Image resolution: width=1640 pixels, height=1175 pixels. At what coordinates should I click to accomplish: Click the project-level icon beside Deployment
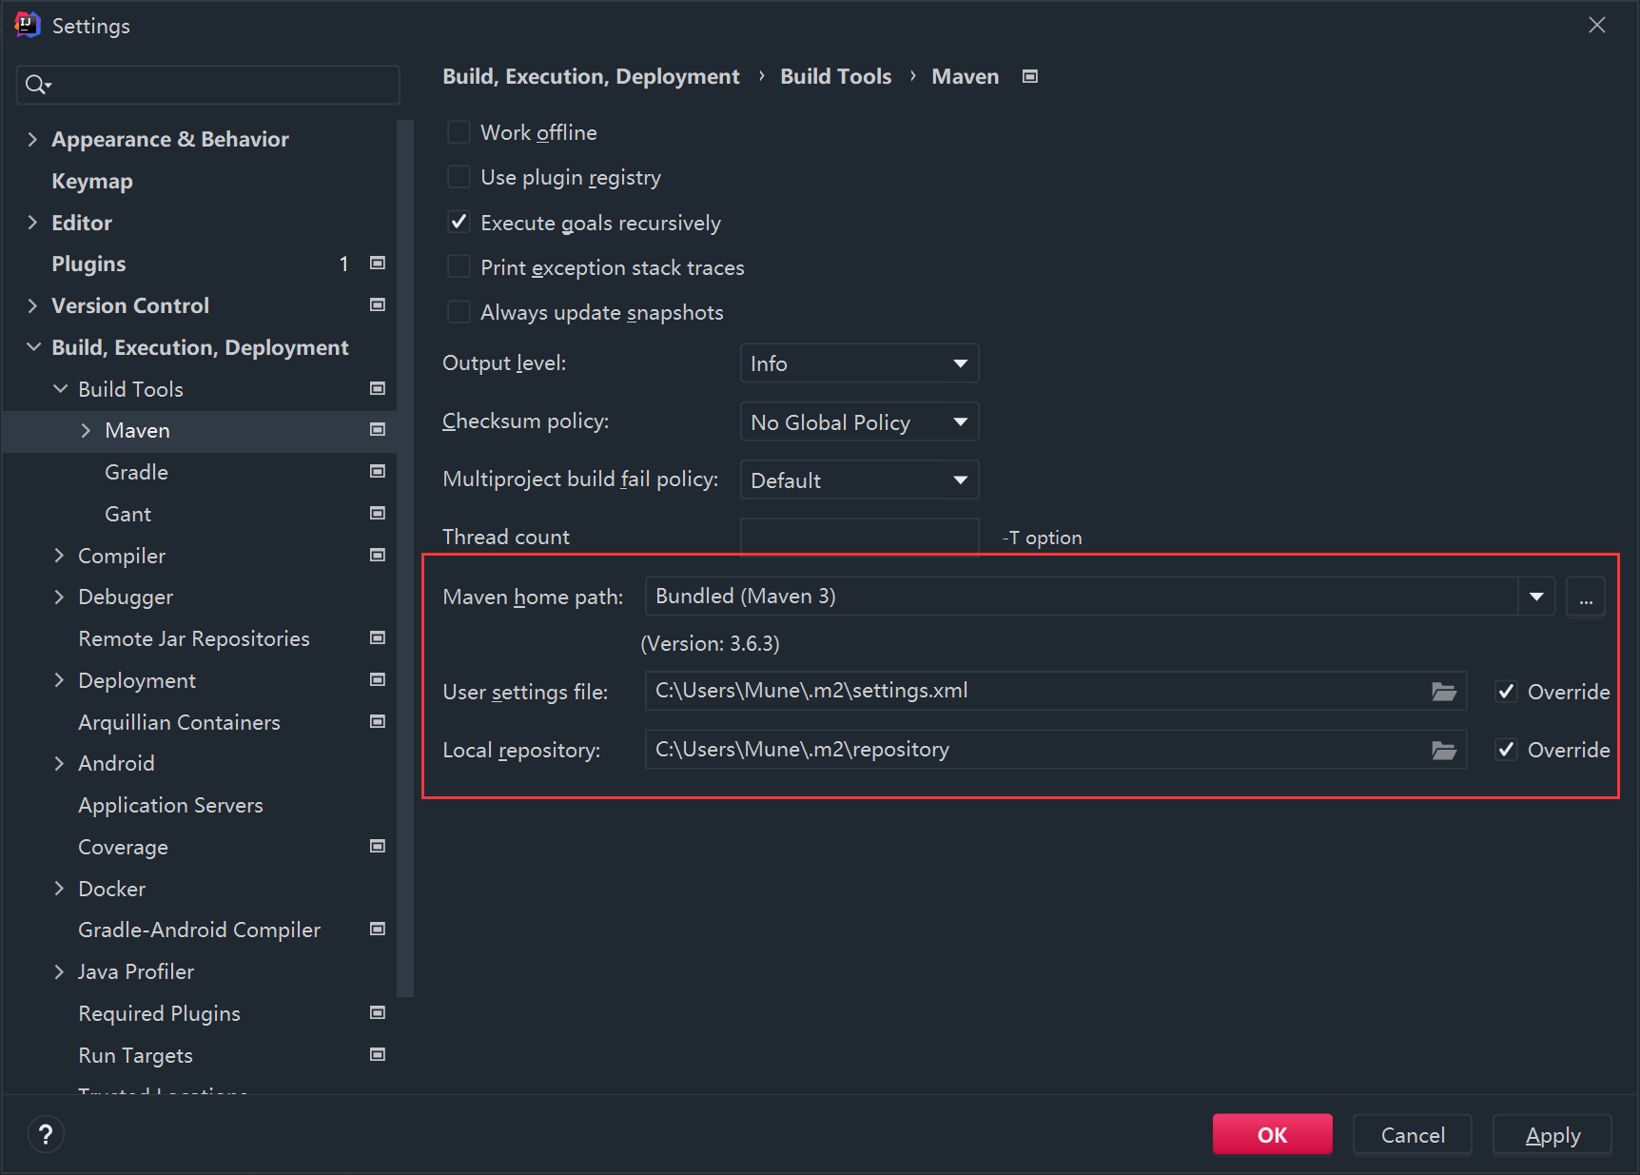[378, 680]
